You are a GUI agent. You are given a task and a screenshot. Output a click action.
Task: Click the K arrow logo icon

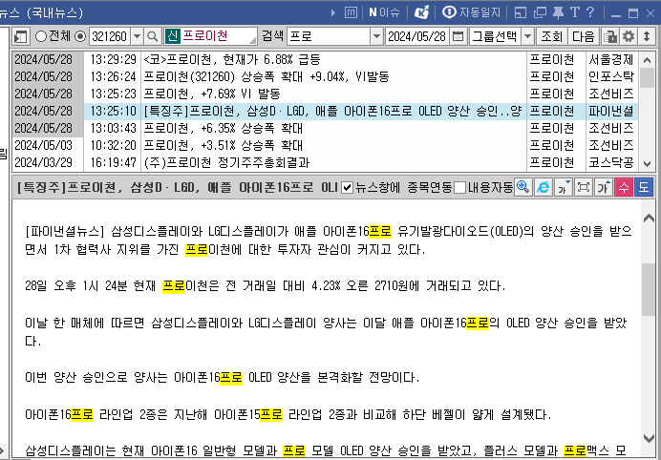click(421, 12)
